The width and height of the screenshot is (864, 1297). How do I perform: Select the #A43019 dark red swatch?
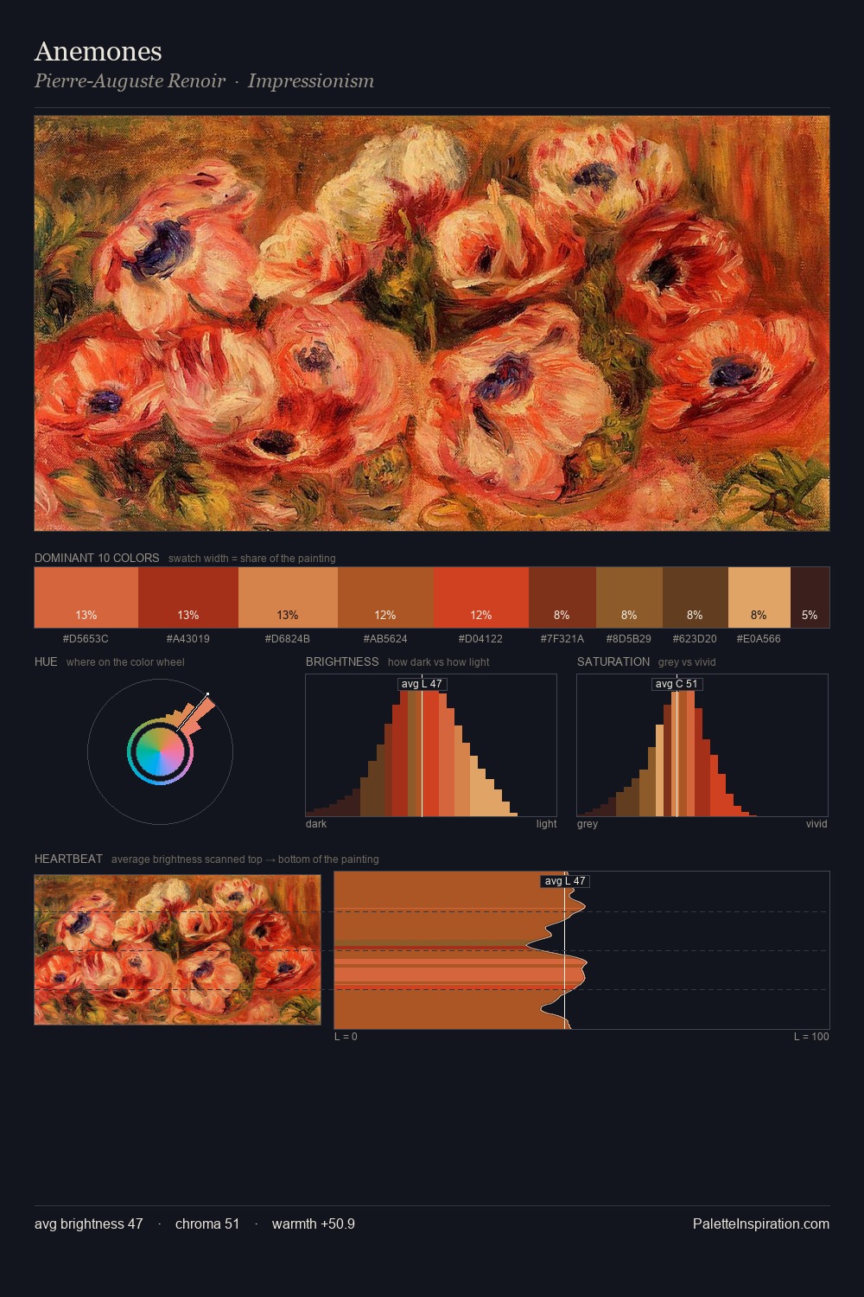[x=188, y=597]
